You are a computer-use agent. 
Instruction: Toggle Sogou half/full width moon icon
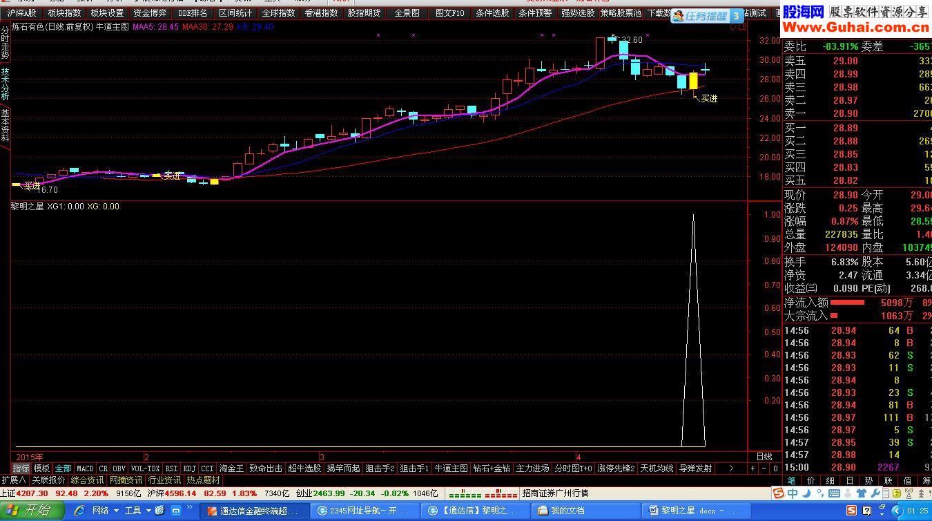tap(806, 493)
